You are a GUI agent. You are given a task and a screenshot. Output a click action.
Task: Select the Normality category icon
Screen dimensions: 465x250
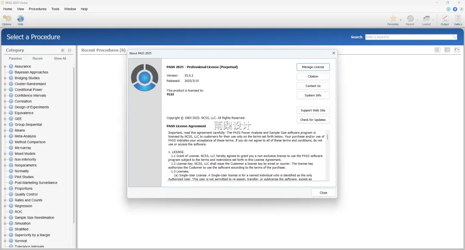coord(11,171)
